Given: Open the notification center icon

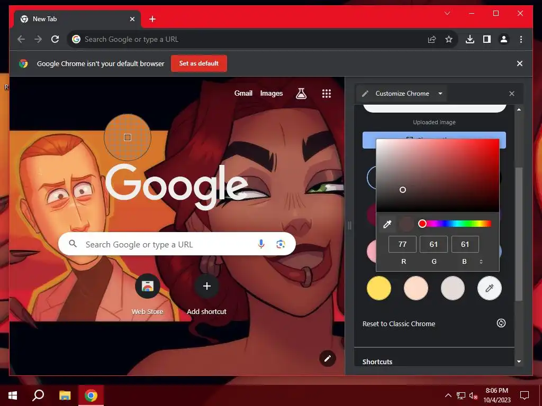Looking at the screenshot, I should (x=525, y=395).
